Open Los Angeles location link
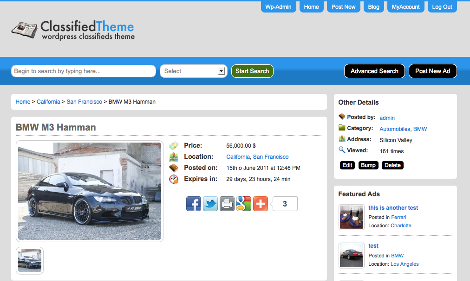Image resolution: width=470 pixels, height=281 pixels. click(x=405, y=264)
